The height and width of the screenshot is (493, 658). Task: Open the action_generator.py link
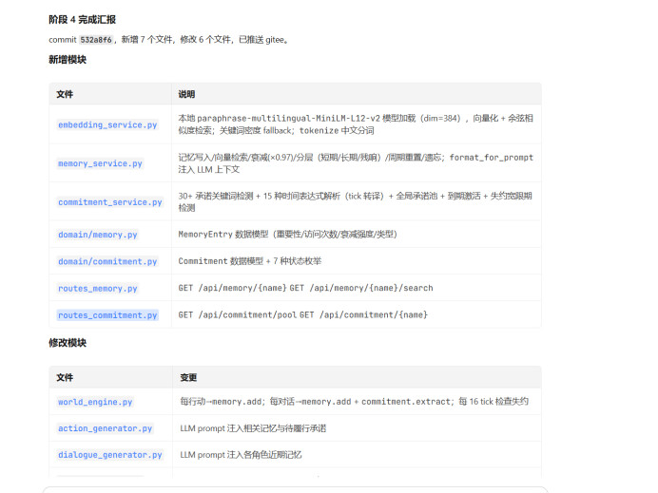pyautogui.click(x=105, y=428)
